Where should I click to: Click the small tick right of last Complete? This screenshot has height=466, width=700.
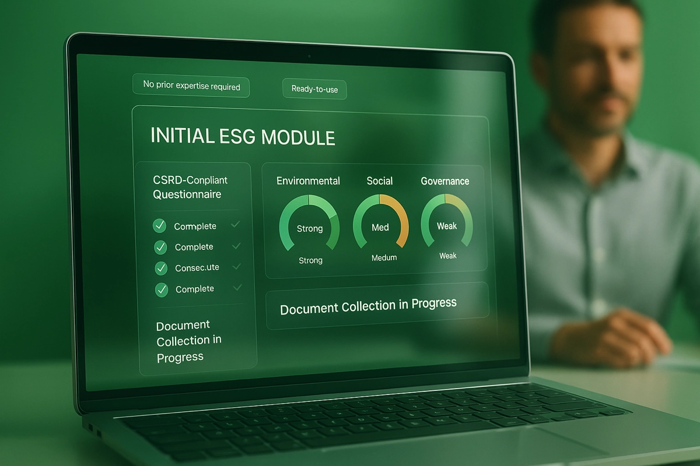click(x=236, y=287)
